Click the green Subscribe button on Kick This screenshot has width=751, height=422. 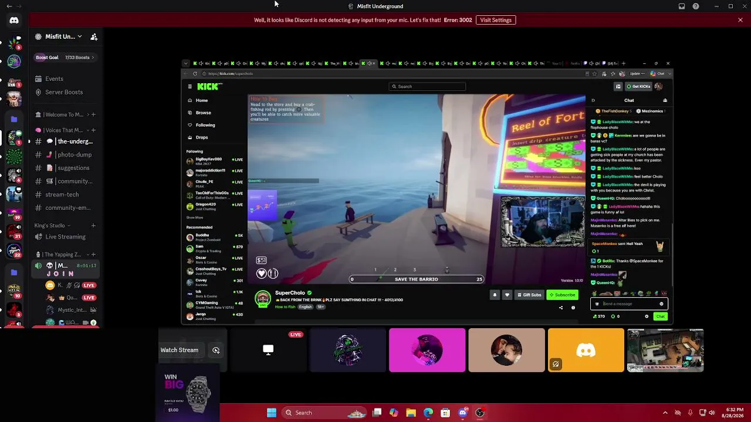pos(562,295)
